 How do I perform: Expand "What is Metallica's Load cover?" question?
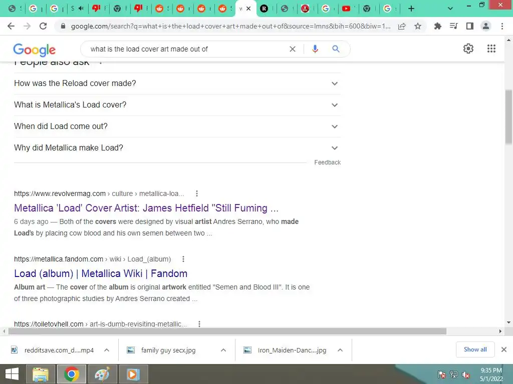coord(177,105)
